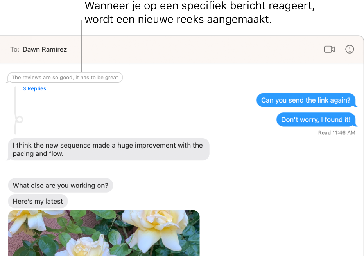The image size is (364, 256).
Task: Select "Can you send the link again?" message
Action: point(306,100)
